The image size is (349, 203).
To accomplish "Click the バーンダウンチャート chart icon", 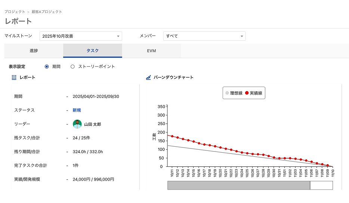I will (148, 77).
